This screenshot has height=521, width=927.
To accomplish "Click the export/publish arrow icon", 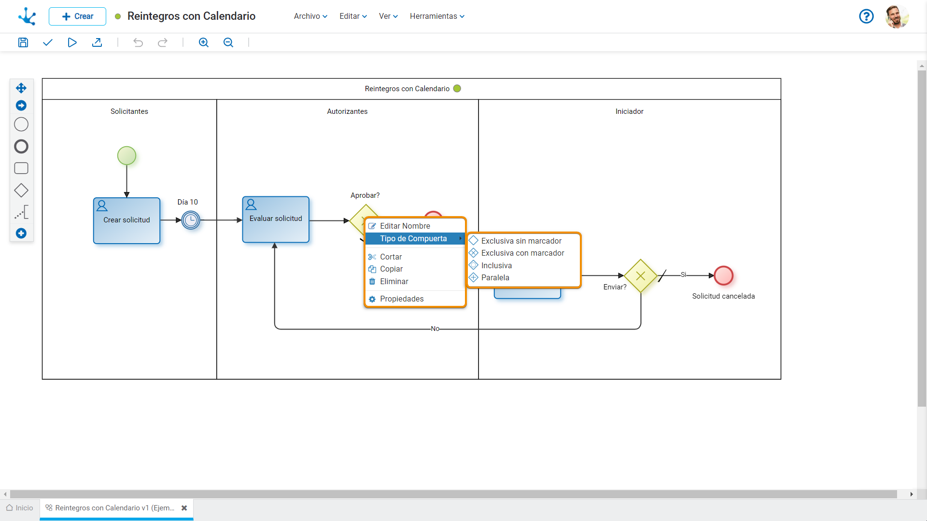I will tap(97, 42).
